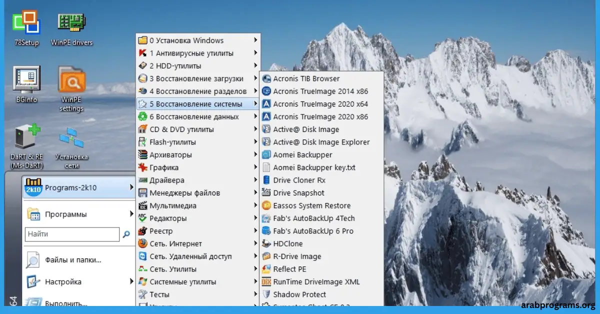The image size is (600, 314).
Task: Expand arrow for 6 Восстановление данных
Action: 256,116
